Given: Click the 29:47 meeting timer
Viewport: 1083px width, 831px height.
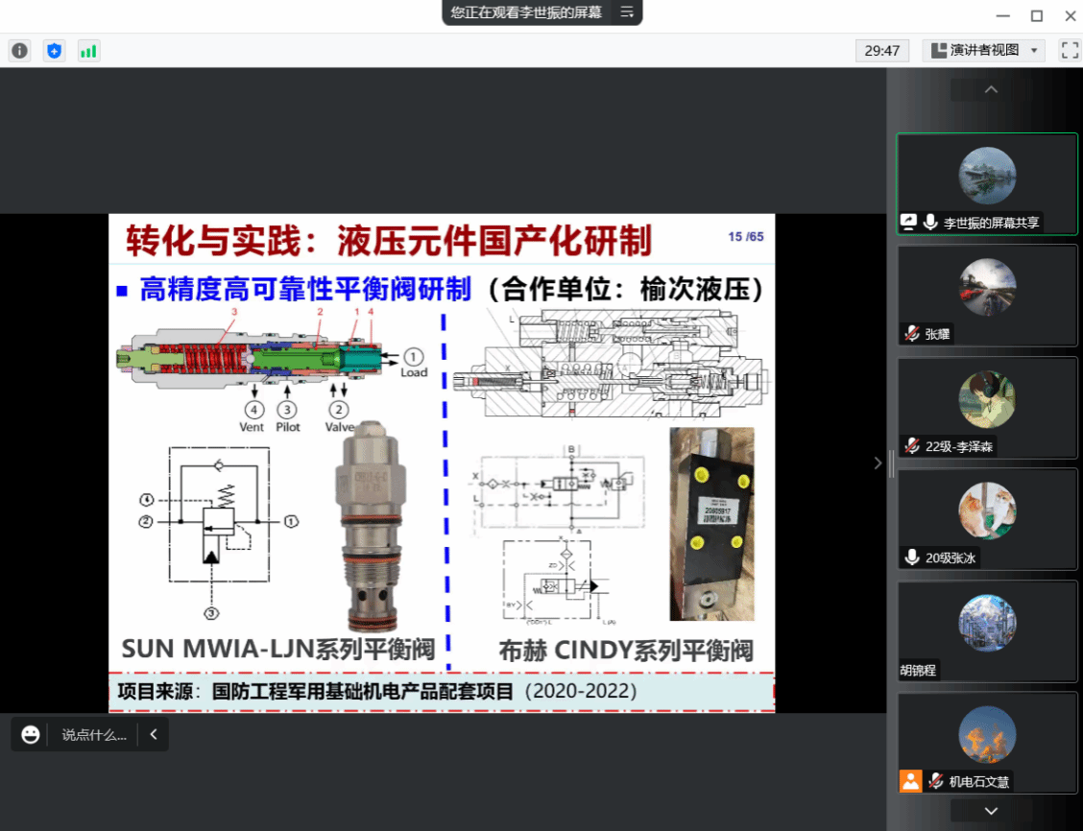Looking at the screenshot, I should click(x=882, y=51).
